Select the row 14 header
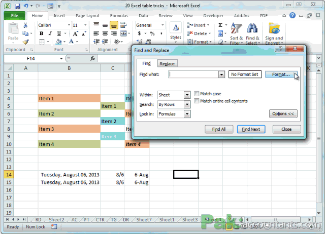This screenshot has width=325, height=234. [9, 175]
